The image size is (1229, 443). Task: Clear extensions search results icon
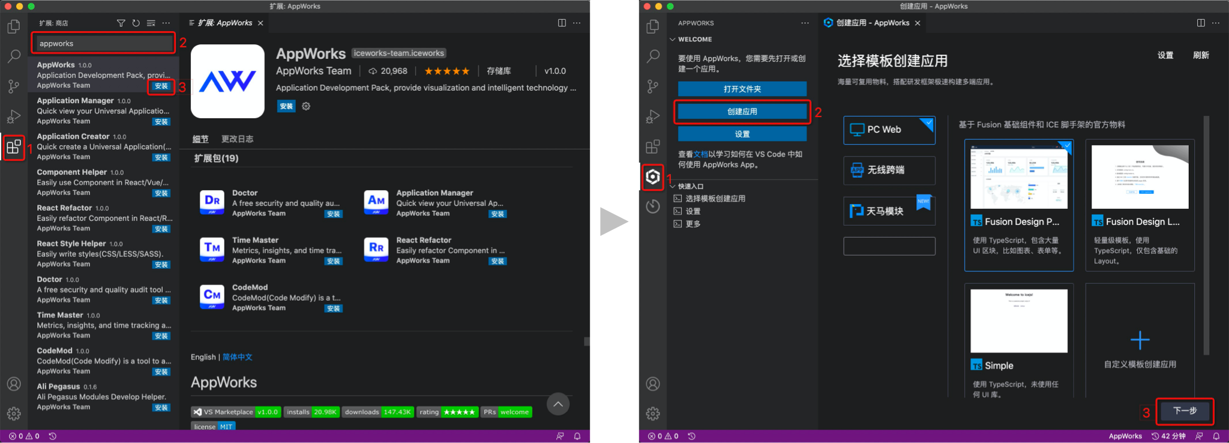151,23
